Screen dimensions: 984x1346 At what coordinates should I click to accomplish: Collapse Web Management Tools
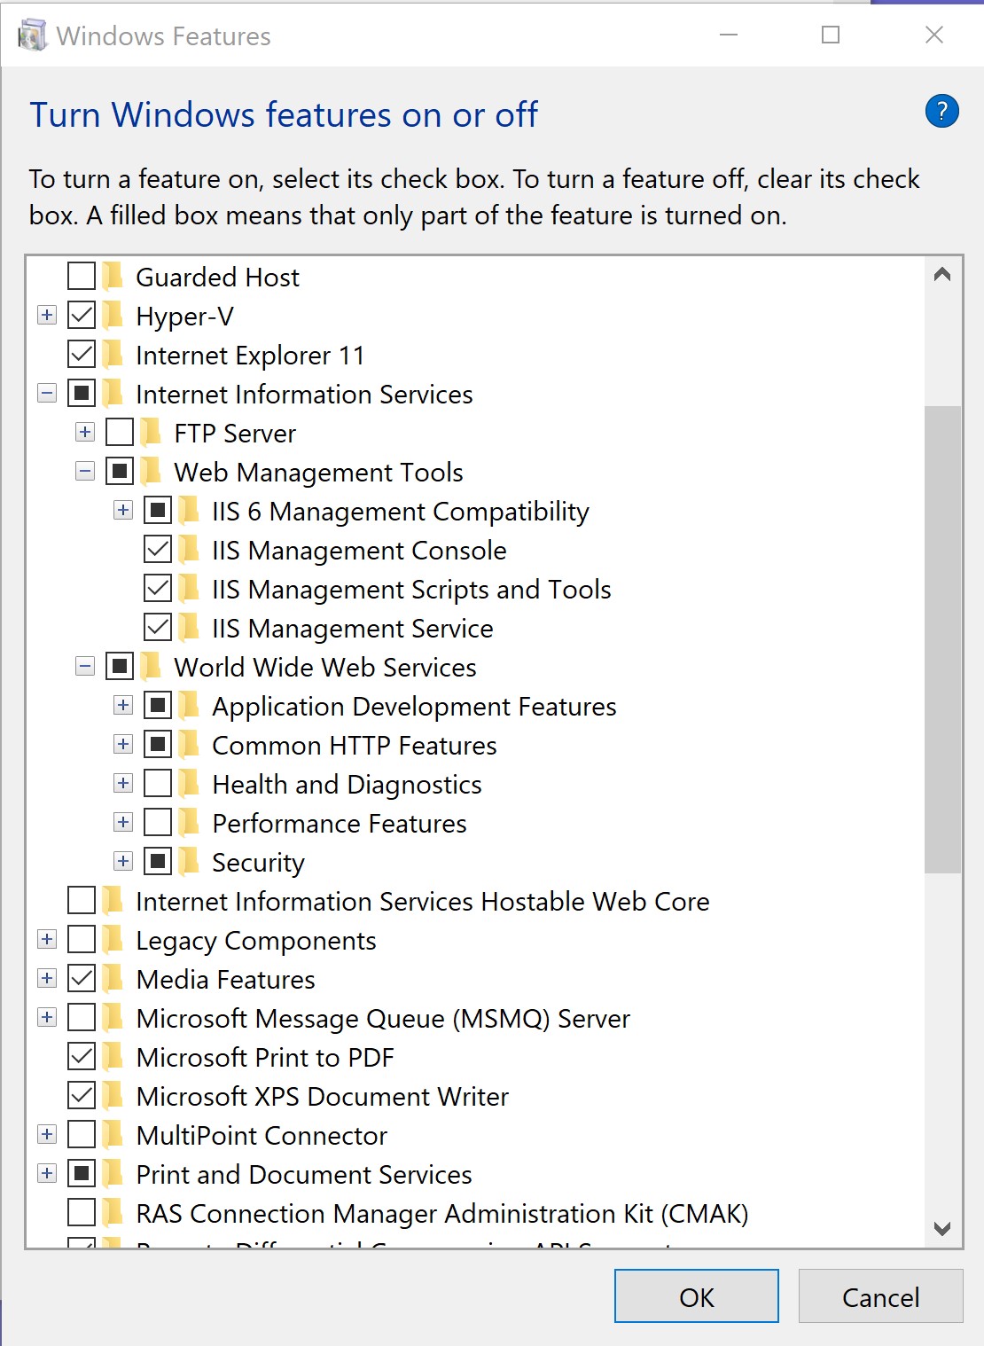point(85,472)
